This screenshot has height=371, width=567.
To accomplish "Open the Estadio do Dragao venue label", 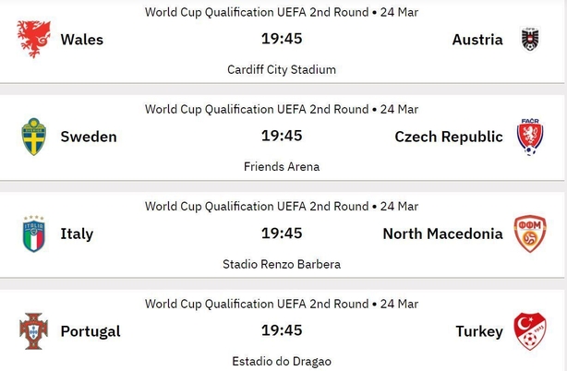I will pyautogui.click(x=282, y=361).
